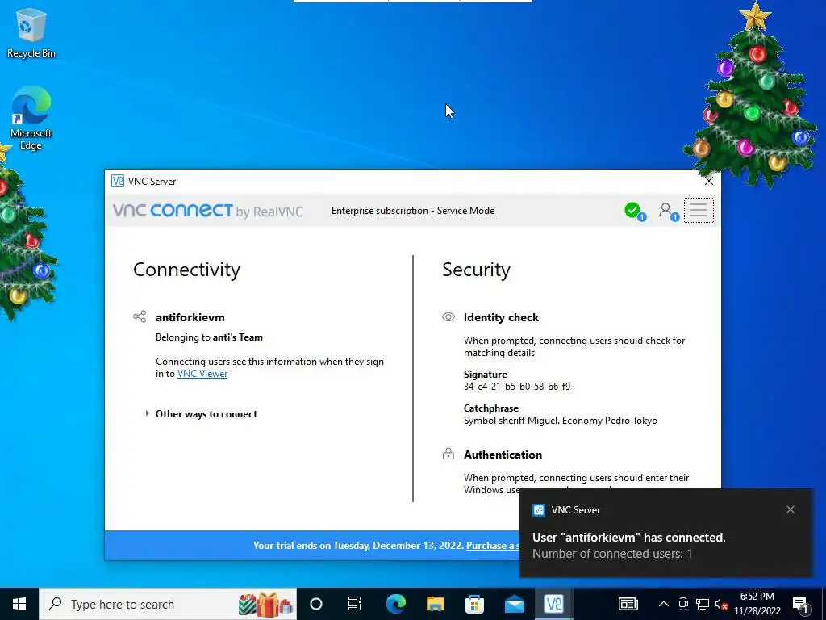Image resolution: width=826 pixels, height=620 pixels.
Task: Show hidden system tray icons
Action: [664, 604]
